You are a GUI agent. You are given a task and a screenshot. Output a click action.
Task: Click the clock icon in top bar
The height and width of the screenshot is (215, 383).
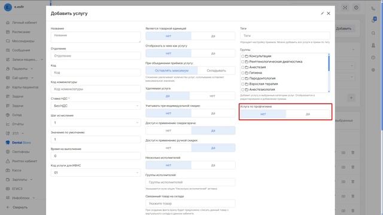(356, 8)
